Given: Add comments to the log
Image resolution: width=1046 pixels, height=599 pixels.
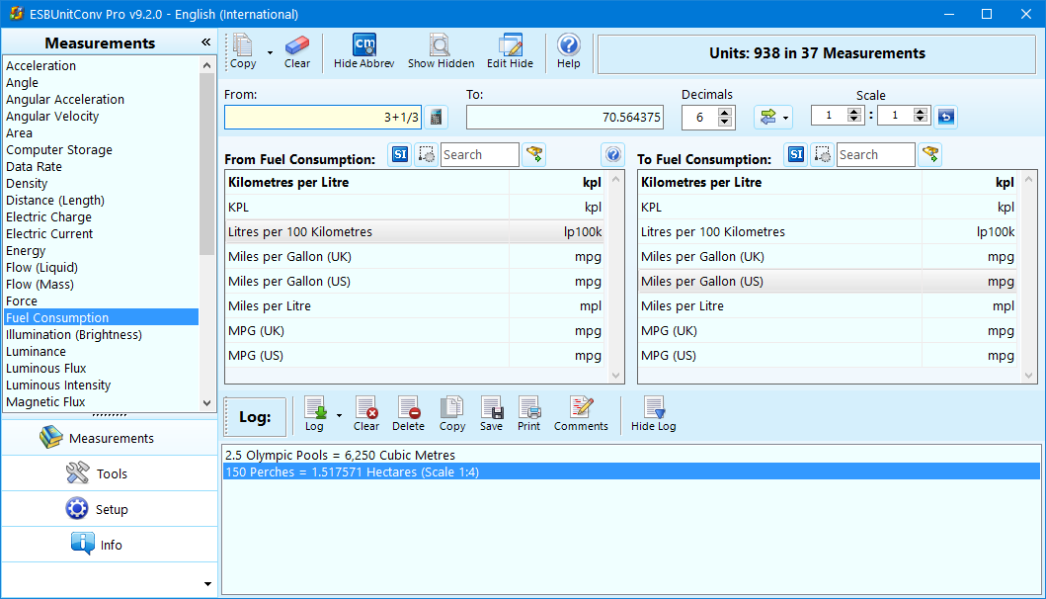Looking at the screenshot, I should [581, 413].
